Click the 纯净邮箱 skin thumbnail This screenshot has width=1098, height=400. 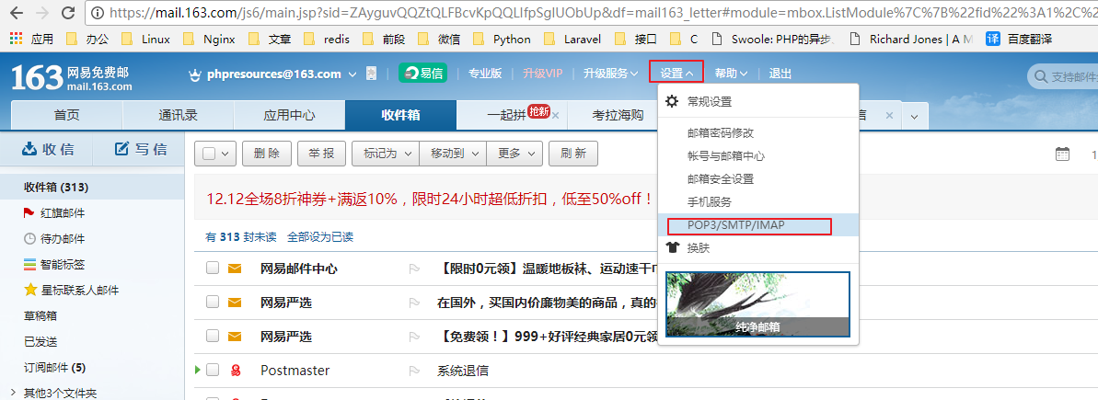coord(757,303)
